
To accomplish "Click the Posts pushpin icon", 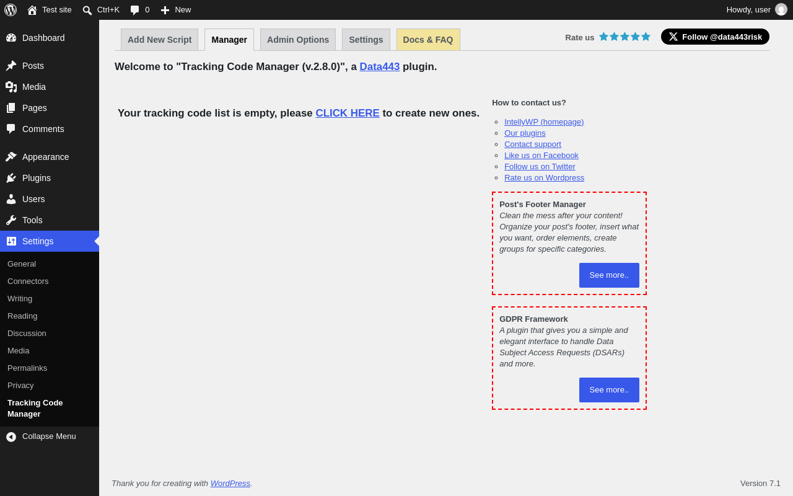I will [x=11, y=66].
